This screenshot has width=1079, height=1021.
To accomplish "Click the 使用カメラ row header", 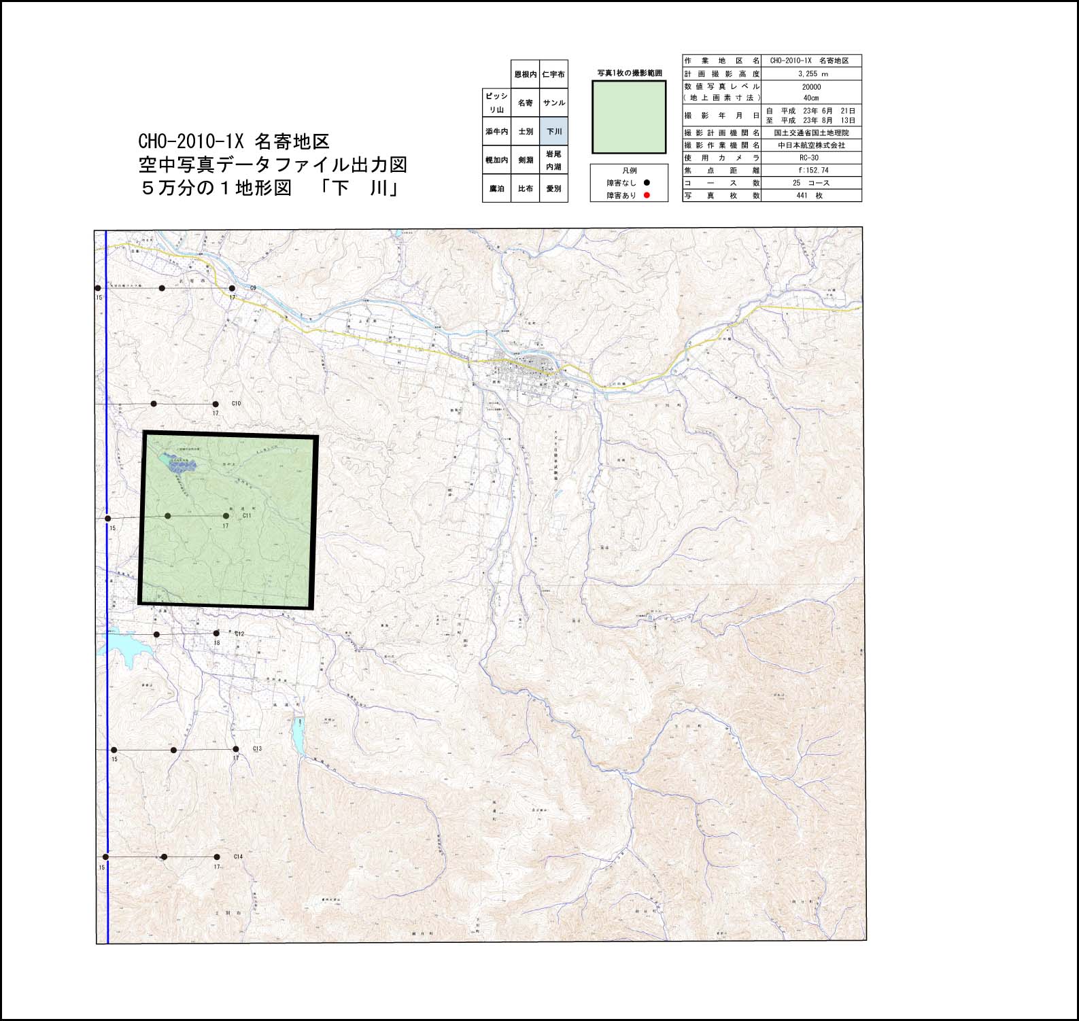I will [x=722, y=158].
